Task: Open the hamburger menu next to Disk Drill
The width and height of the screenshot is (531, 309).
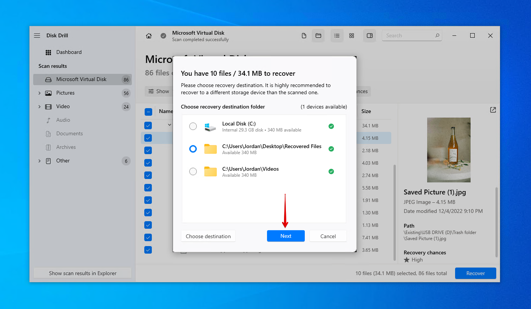Action: pyautogui.click(x=37, y=35)
